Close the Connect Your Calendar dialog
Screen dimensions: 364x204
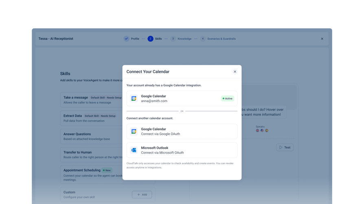[235, 72]
